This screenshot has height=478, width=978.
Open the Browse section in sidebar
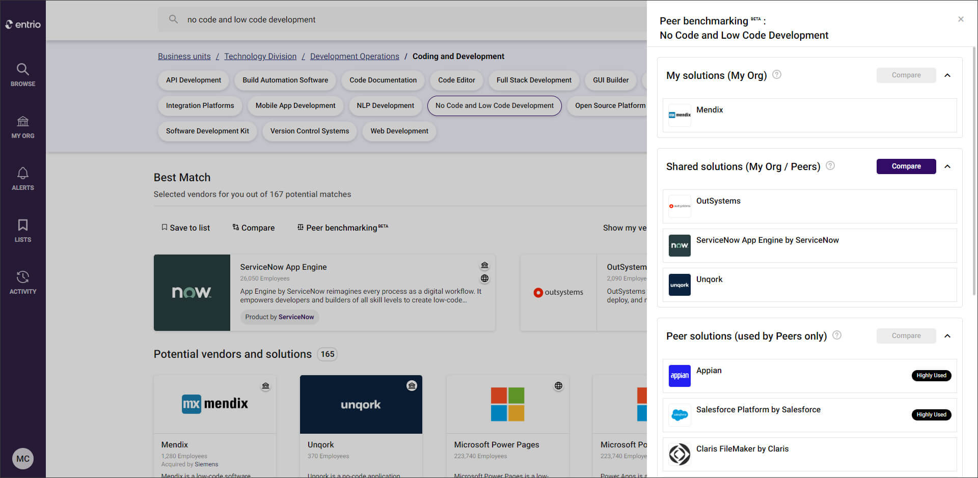coord(23,75)
